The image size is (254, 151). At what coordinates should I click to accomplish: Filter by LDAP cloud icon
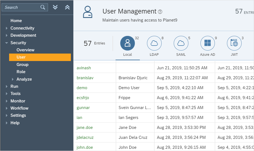(x=154, y=43)
